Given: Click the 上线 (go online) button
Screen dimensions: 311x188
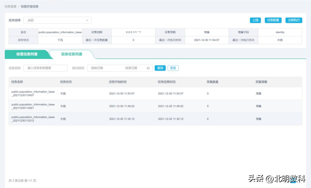Looking at the screenshot, I should tap(255, 20).
